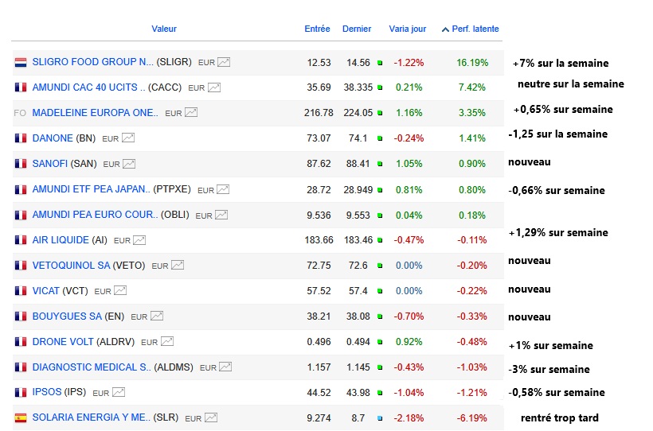653x431 pixels.
Task: Sort by the Entrée column header
Action: click(317, 29)
